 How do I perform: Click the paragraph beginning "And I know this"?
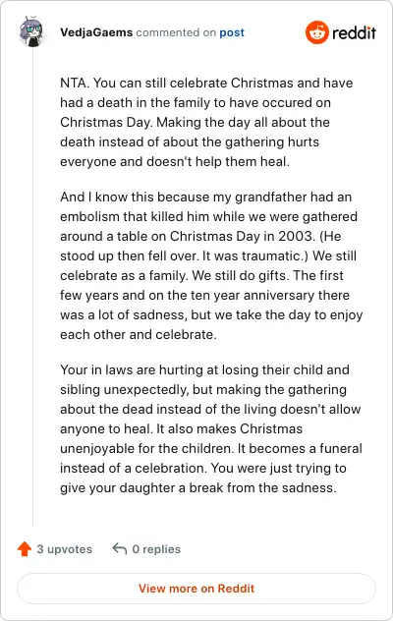pyautogui.click(x=211, y=265)
